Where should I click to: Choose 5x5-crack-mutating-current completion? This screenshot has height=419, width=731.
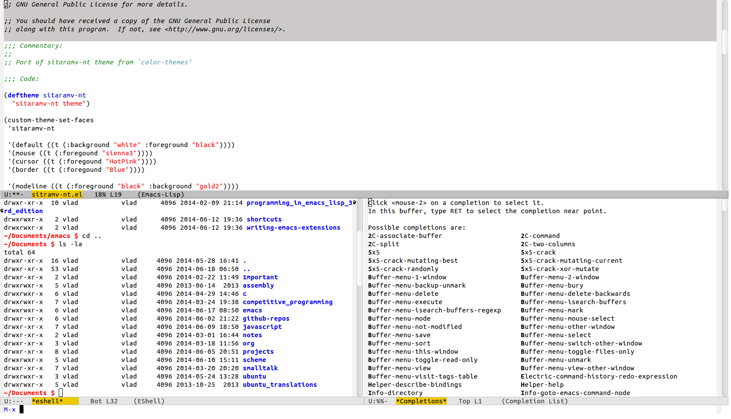572,261
